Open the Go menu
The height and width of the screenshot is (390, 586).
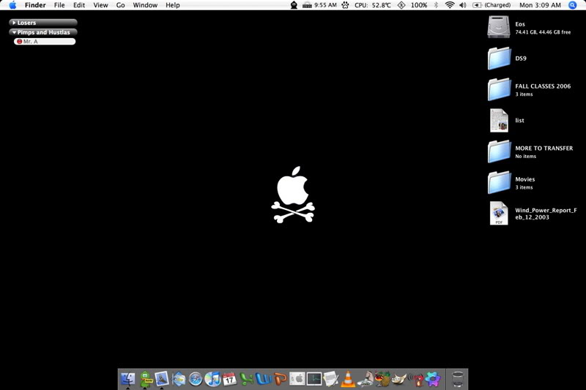pos(120,5)
